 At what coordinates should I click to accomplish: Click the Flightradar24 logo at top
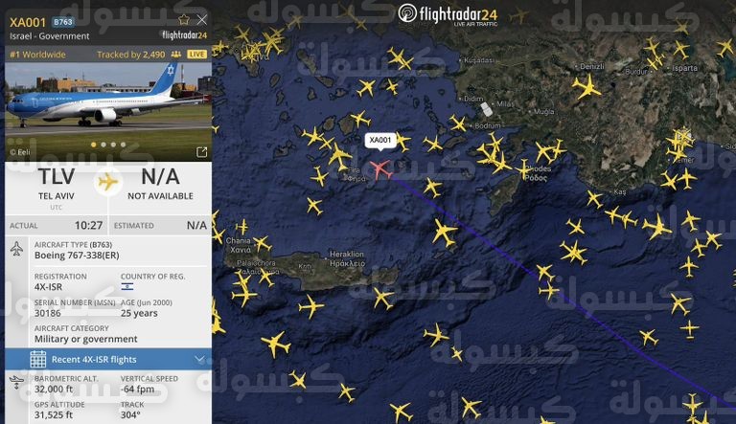tap(448, 14)
